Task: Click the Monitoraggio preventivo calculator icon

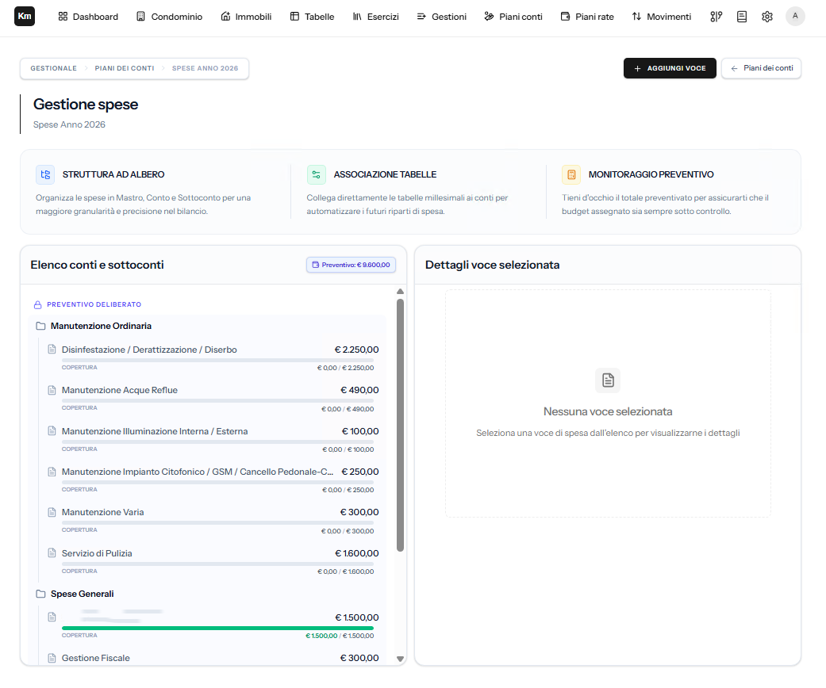Action: tap(571, 174)
